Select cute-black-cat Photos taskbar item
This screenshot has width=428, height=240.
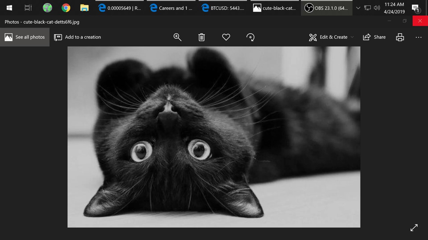pos(275,8)
